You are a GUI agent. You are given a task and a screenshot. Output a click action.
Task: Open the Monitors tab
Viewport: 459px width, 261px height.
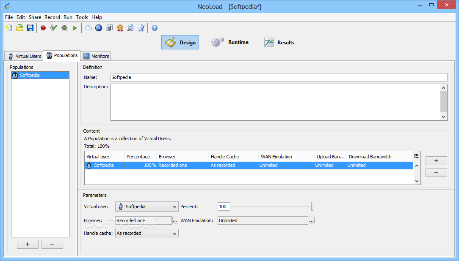coord(96,56)
